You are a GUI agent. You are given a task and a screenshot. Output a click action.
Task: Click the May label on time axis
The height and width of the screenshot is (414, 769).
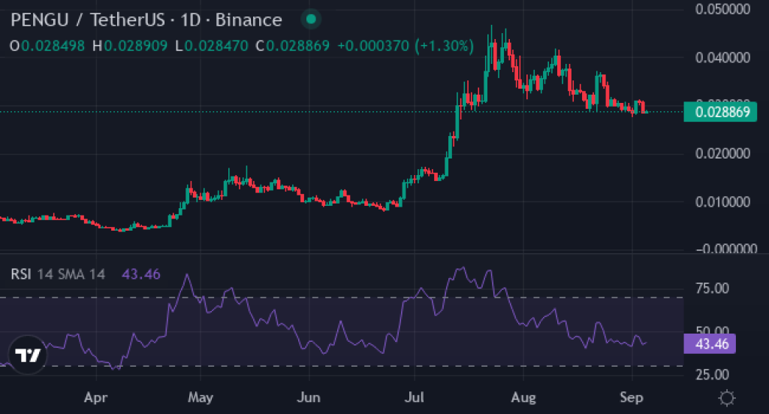point(200,397)
